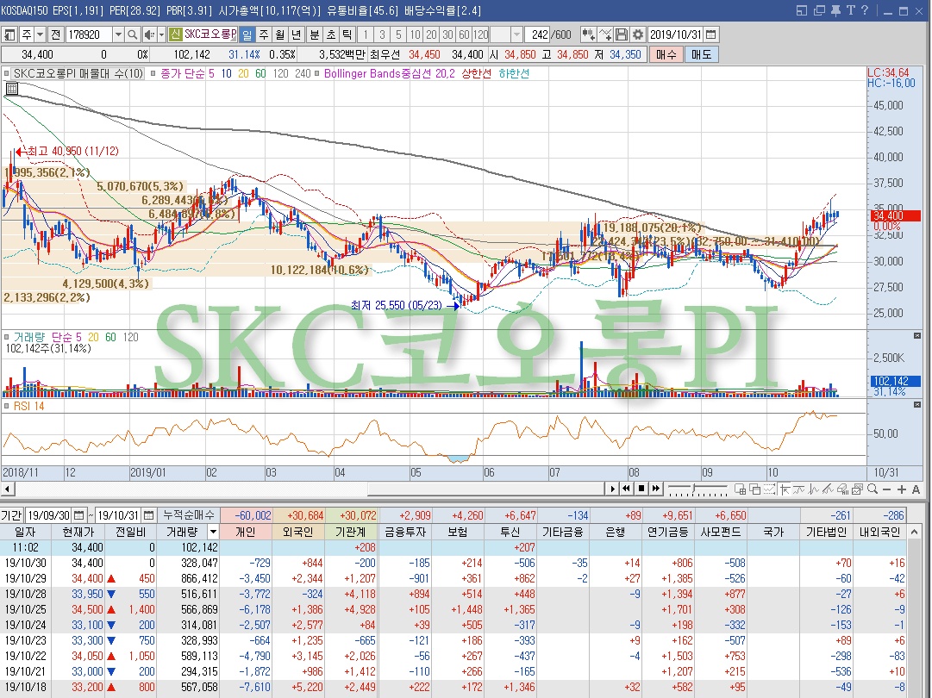932x698 pixels.
Task: Toggle the SKC코오롱PI 매물대 indicator checkbox
Action: (7, 73)
